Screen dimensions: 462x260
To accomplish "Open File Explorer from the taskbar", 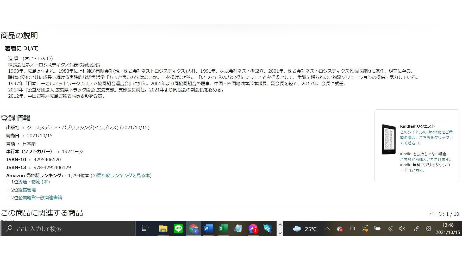I will (163, 228).
